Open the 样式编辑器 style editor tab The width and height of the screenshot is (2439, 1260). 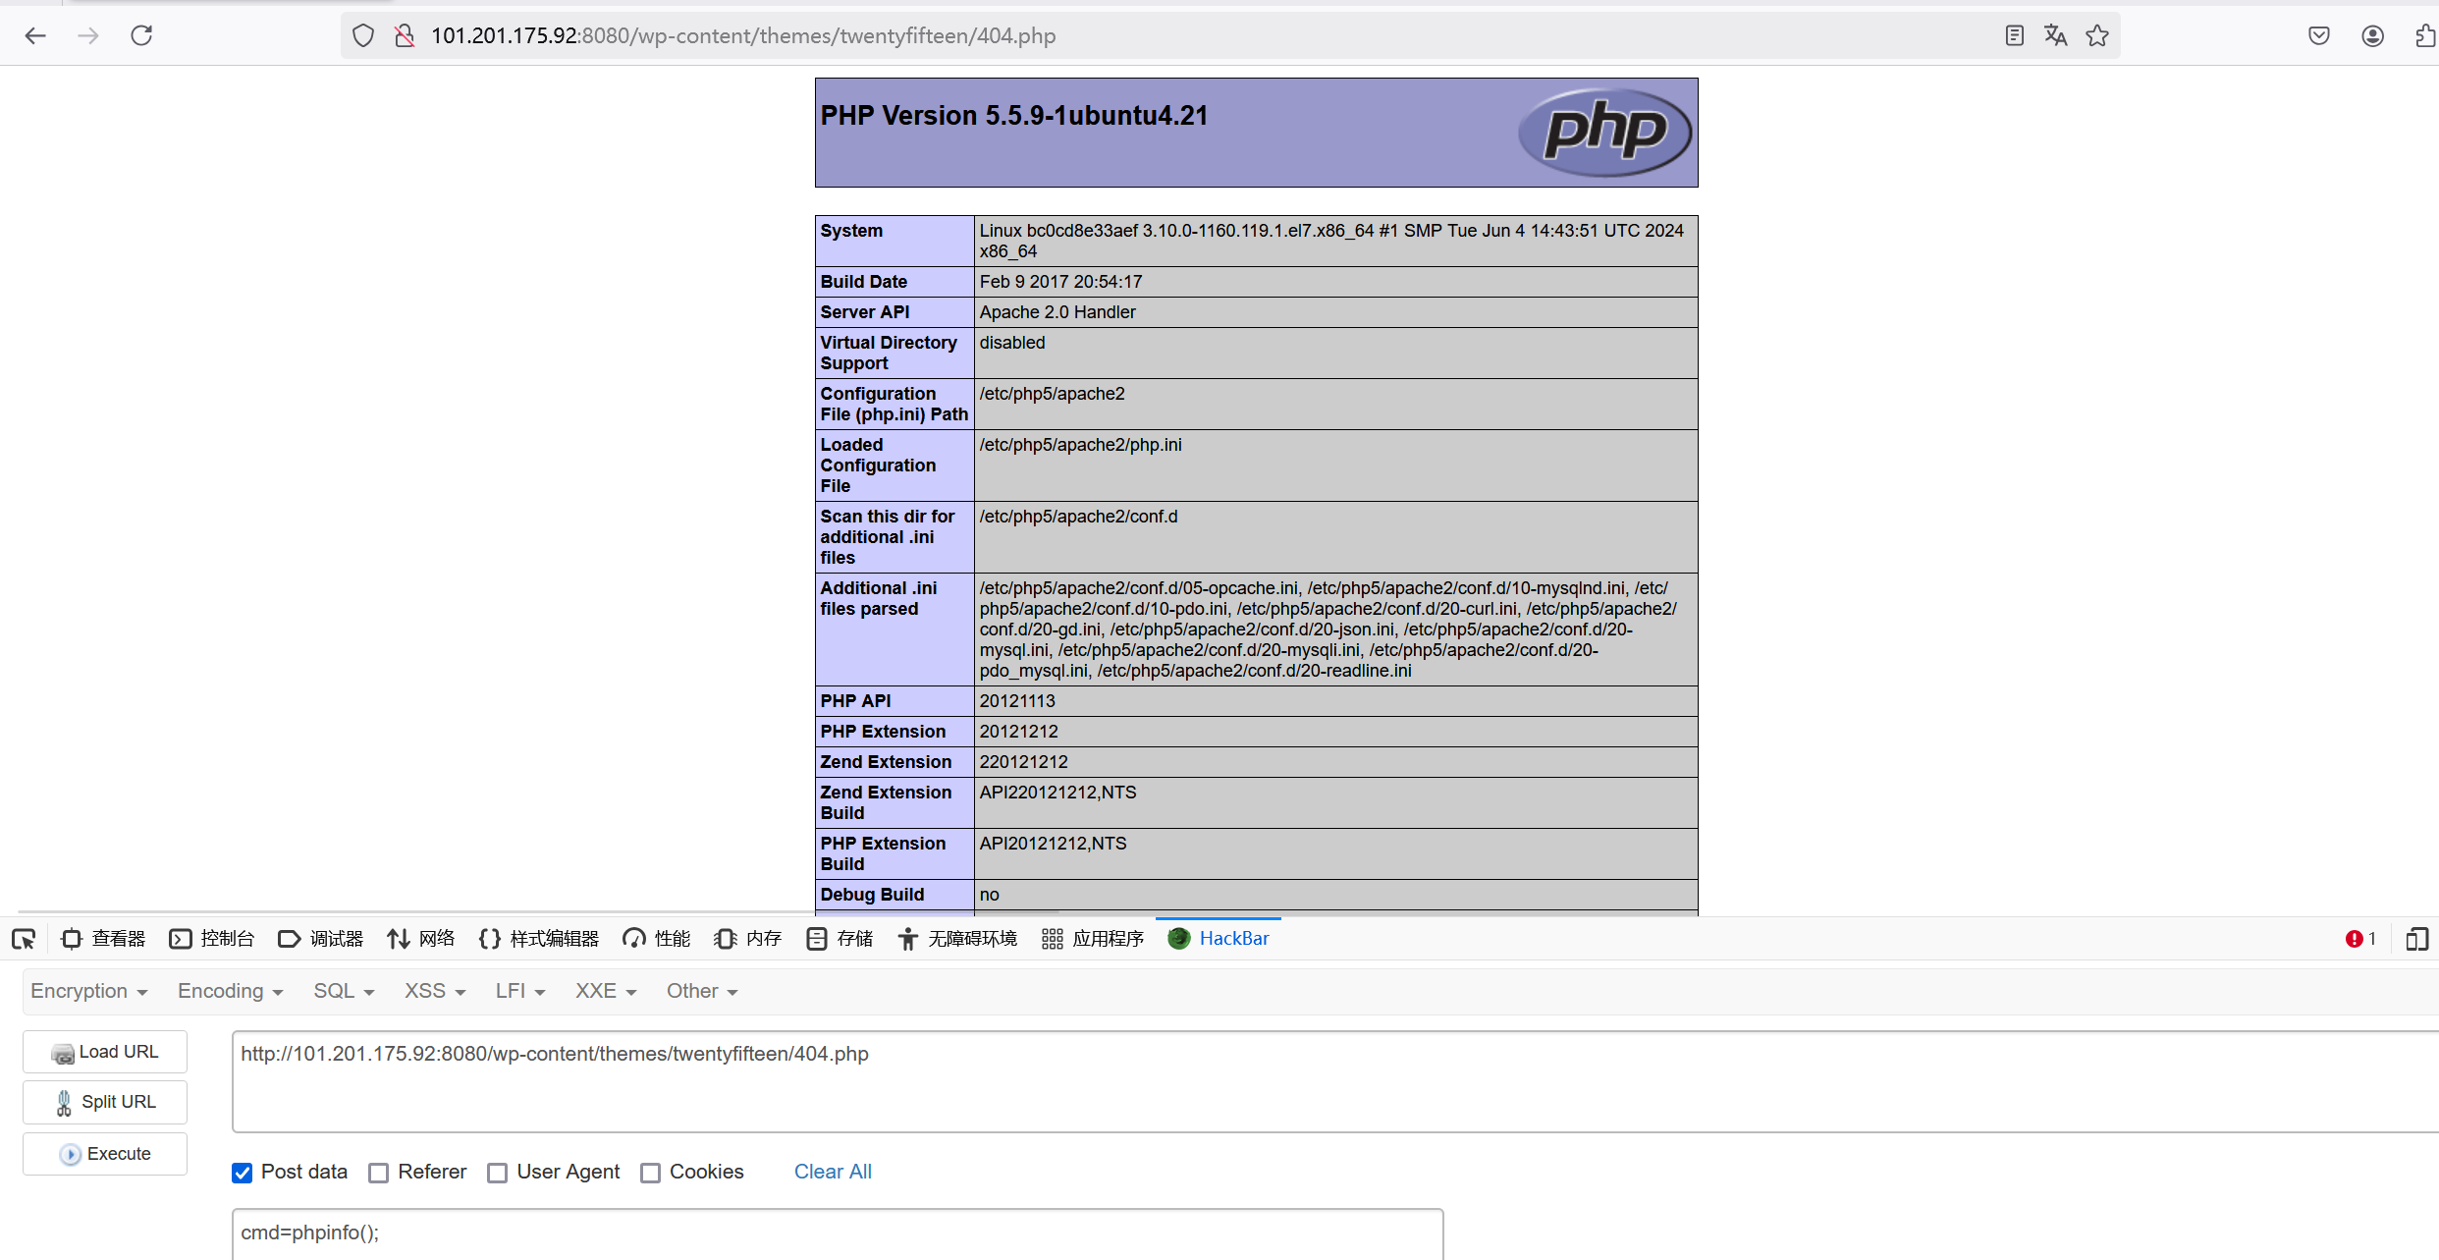[x=538, y=939]
